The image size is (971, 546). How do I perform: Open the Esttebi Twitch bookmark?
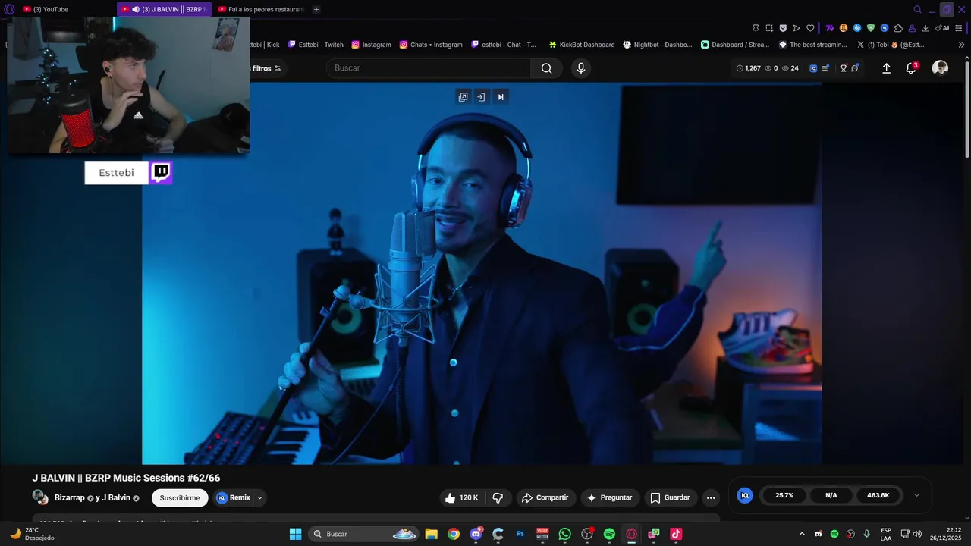click(x=316, y=45)
